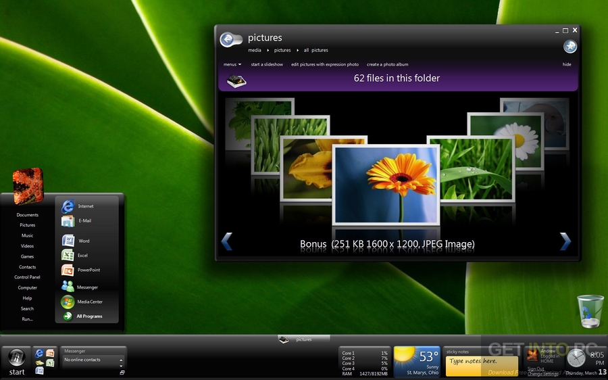Viewport: 608px width, 380px height.
Task: Click the user avatar picture above start menu
Action: pyautogui.click(x=28, y=186)
